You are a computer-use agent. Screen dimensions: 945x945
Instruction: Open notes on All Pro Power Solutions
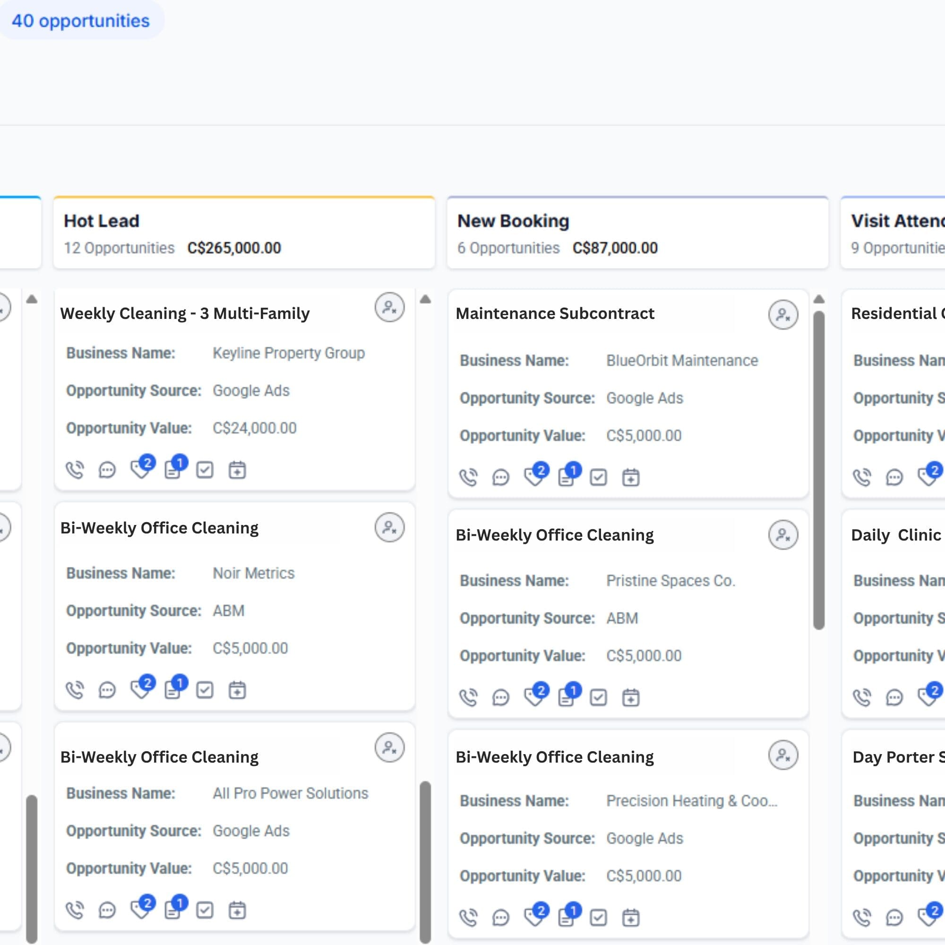[x=175, y=908]
